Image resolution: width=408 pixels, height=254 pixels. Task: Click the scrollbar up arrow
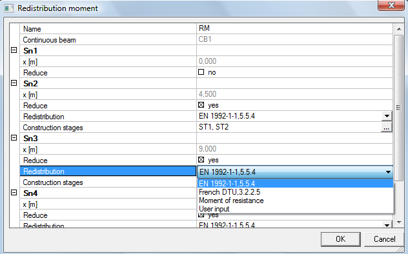click(399, 29)
